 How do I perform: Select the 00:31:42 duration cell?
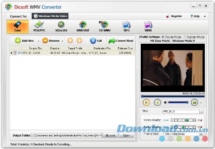pyautogui.click(x=55, y=53)
